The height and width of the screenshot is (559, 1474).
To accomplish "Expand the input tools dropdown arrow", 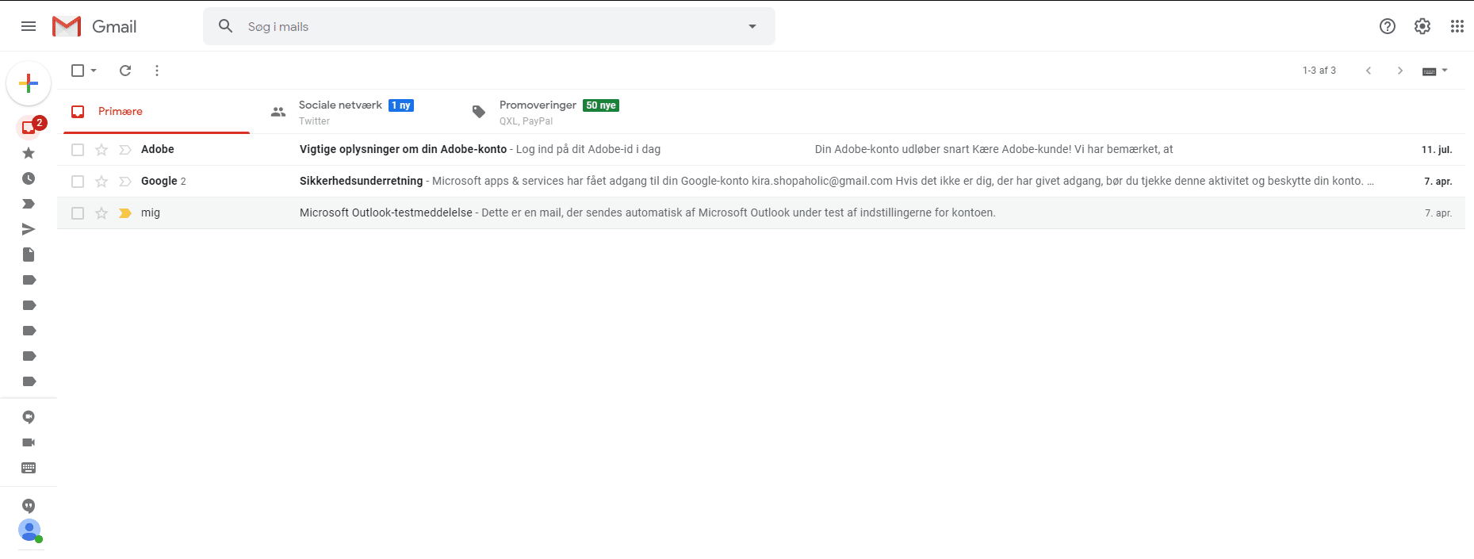I will point(1445,71).
